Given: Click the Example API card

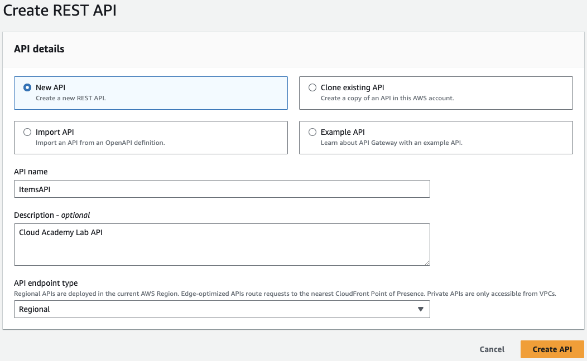Looking at the screenshot, I should [435, 137].
